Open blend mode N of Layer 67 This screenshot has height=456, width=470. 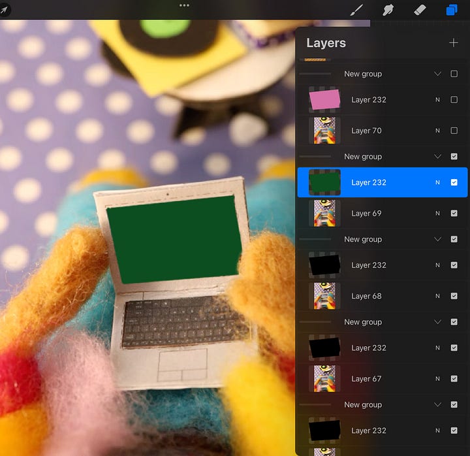437,379
